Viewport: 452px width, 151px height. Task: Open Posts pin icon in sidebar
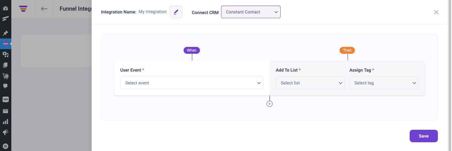pyautogui.click(x=5, y=33)
